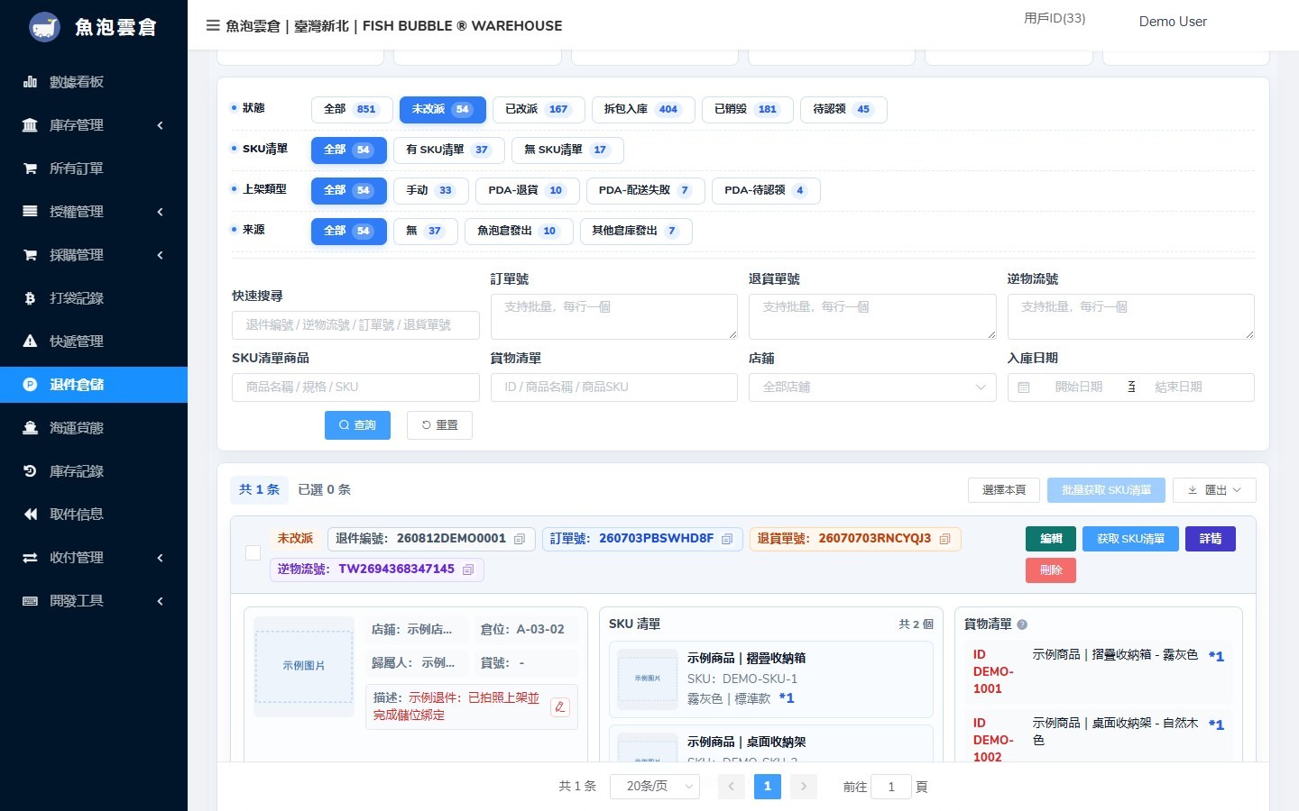The image size is (1299, 811).
Task: Click the calendar icon in 入庫日期
Action: pyautogui.click(x=1024, y=387)
